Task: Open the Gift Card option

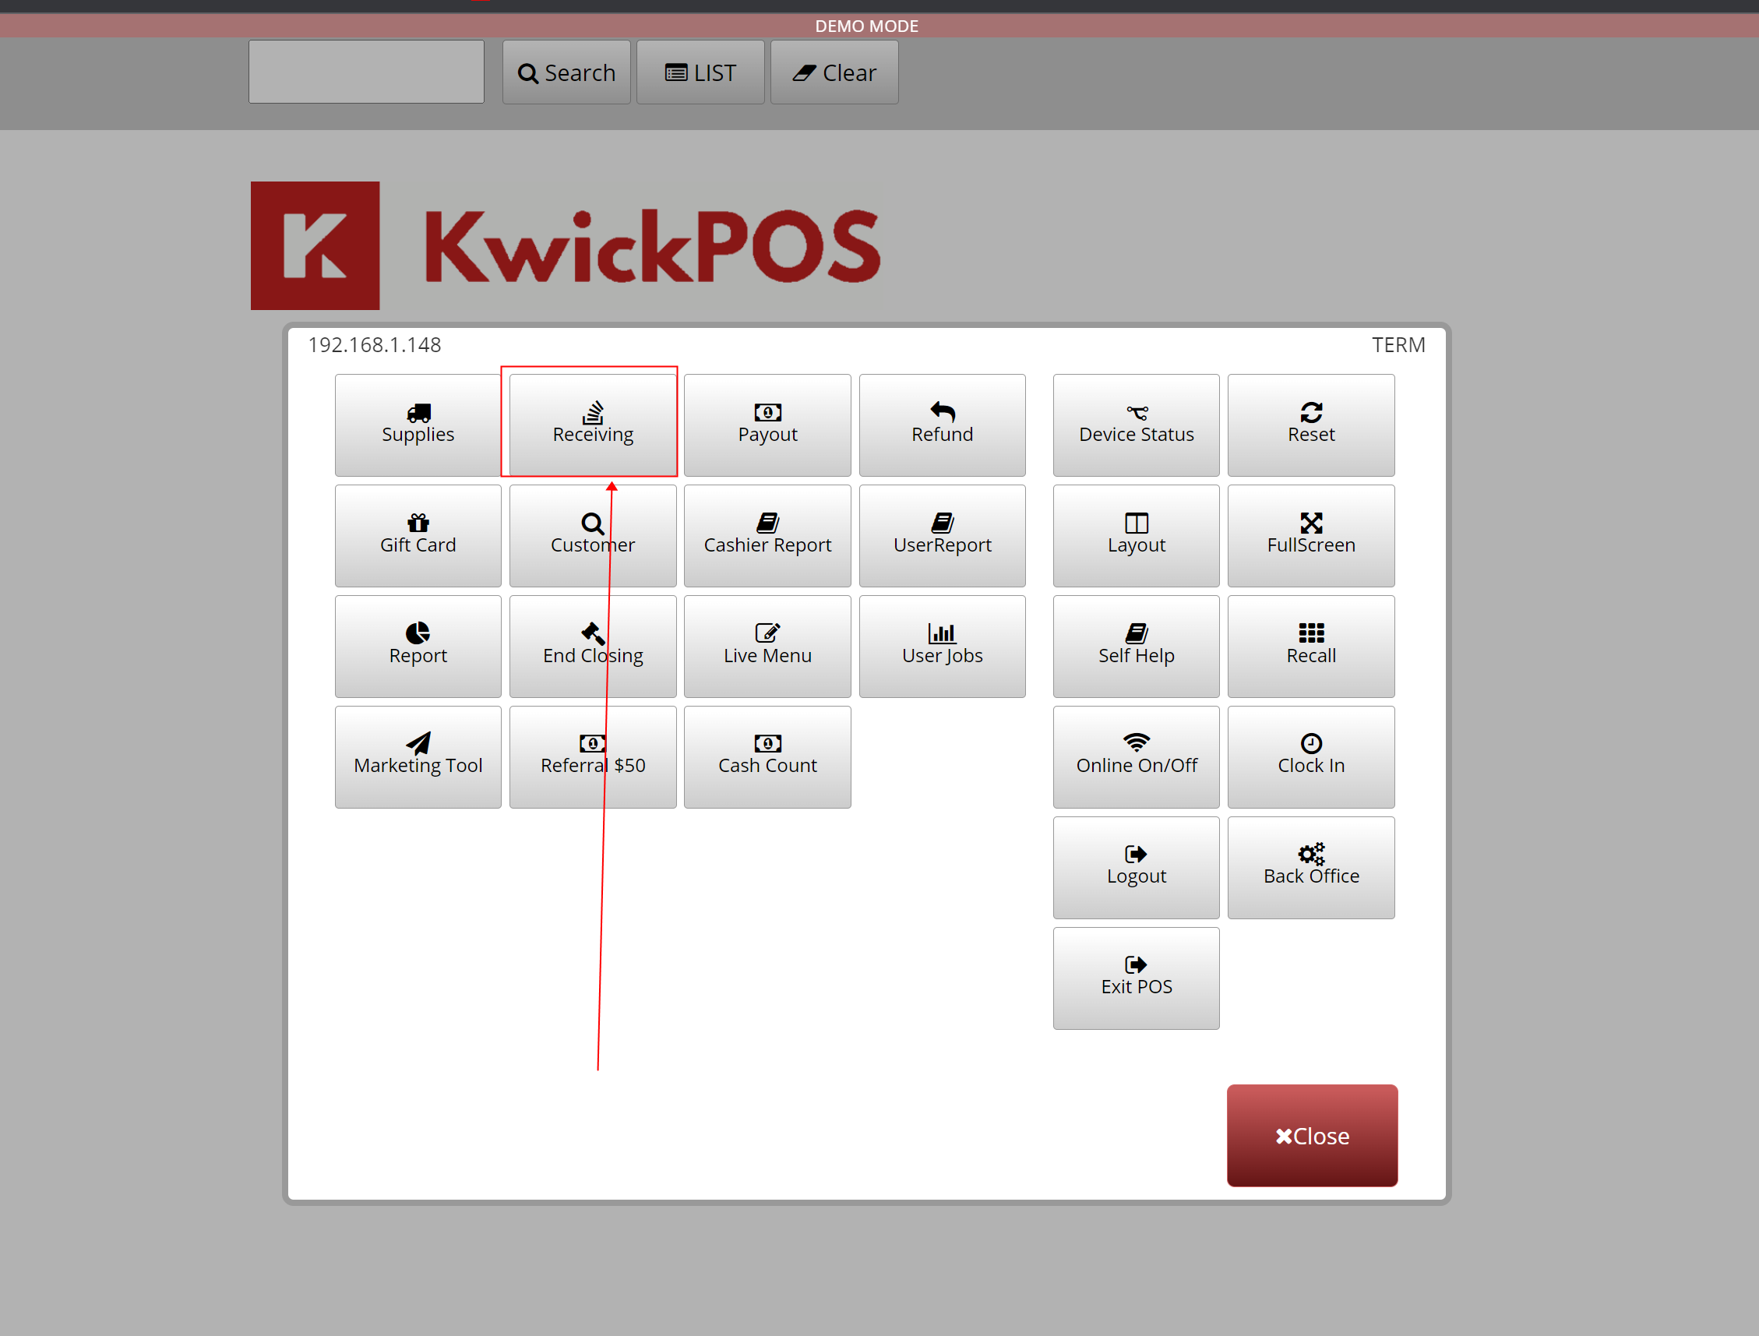Action: (418, 536)
